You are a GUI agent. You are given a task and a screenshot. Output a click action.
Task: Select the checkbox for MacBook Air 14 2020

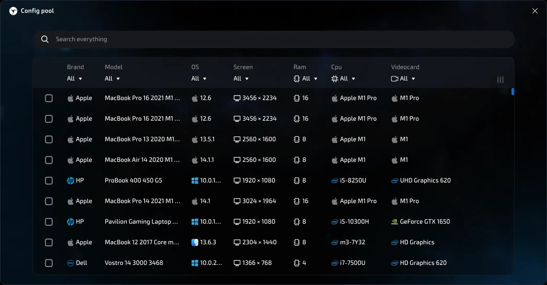click(x=49, y=160)
